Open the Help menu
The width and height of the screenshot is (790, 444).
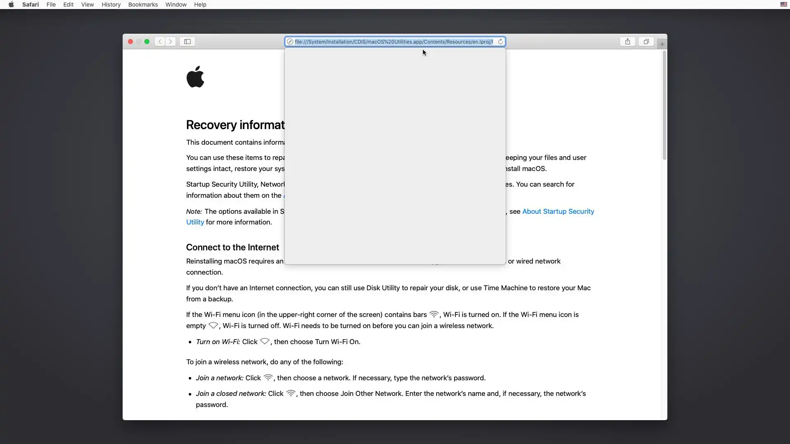200,5
